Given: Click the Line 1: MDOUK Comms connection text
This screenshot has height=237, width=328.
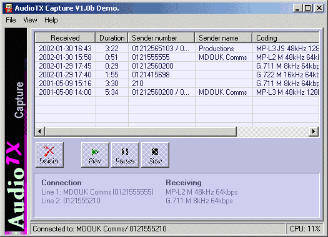Looking at the screenshot, I should (97, 192).
